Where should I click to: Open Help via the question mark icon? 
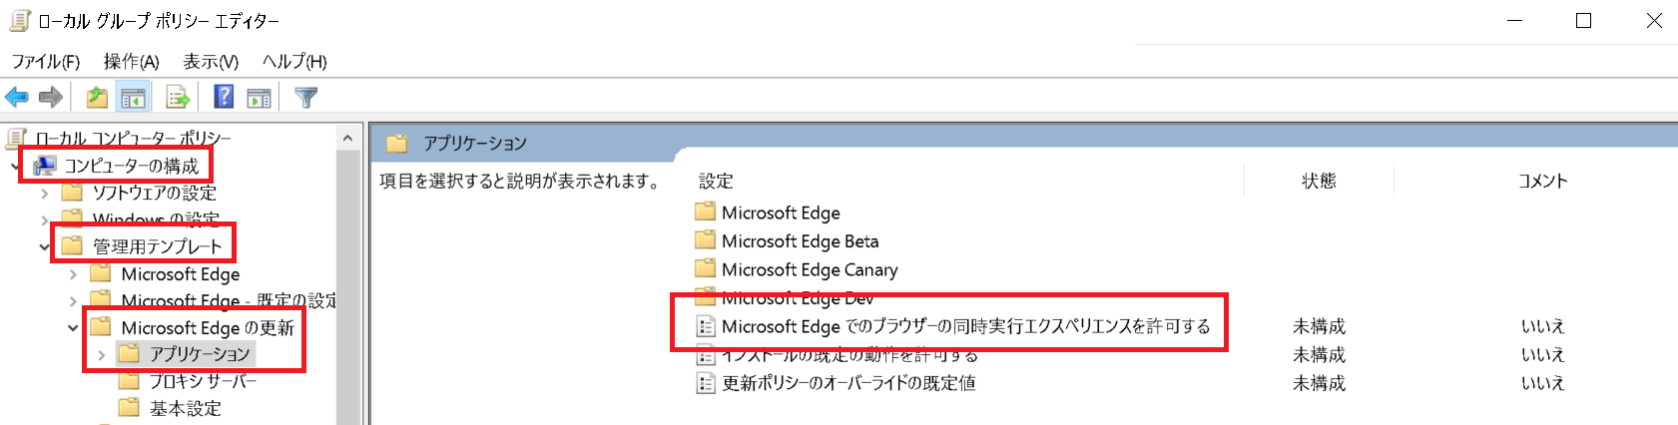225,97
